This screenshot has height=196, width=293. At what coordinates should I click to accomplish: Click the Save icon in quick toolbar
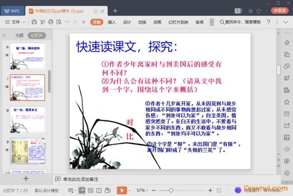click(x=34, y=22)
